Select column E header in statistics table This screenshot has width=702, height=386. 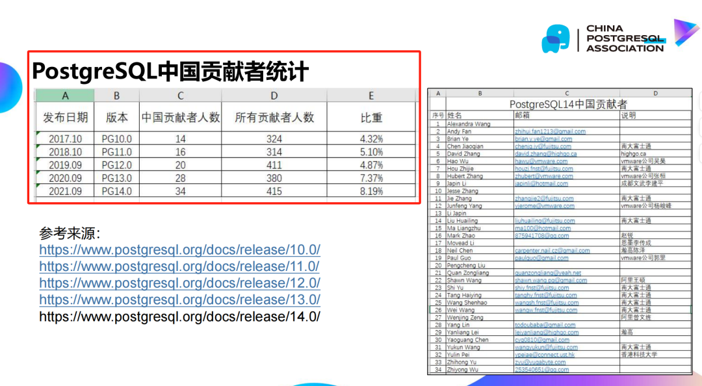pyautogui.click(x=371, y=96)
